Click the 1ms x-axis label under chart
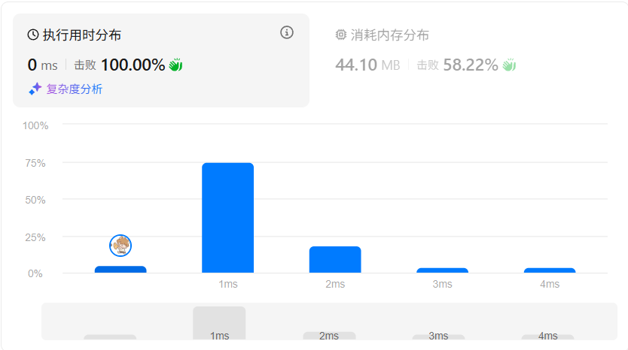 [228, 284]
